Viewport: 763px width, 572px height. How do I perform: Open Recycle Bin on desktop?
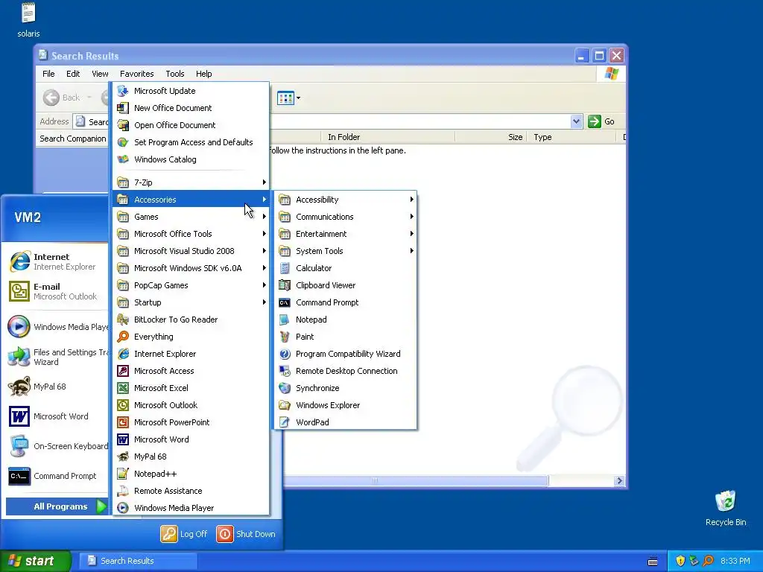click(x=725, y=508)
